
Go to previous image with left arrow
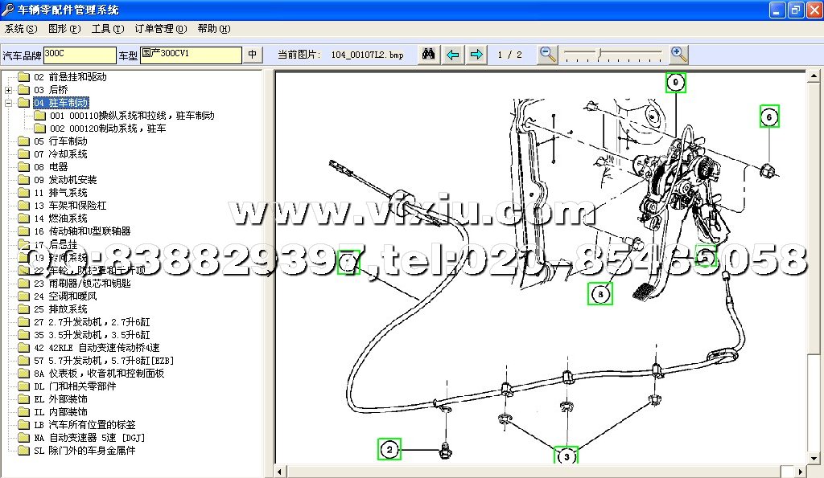[453, 55]
